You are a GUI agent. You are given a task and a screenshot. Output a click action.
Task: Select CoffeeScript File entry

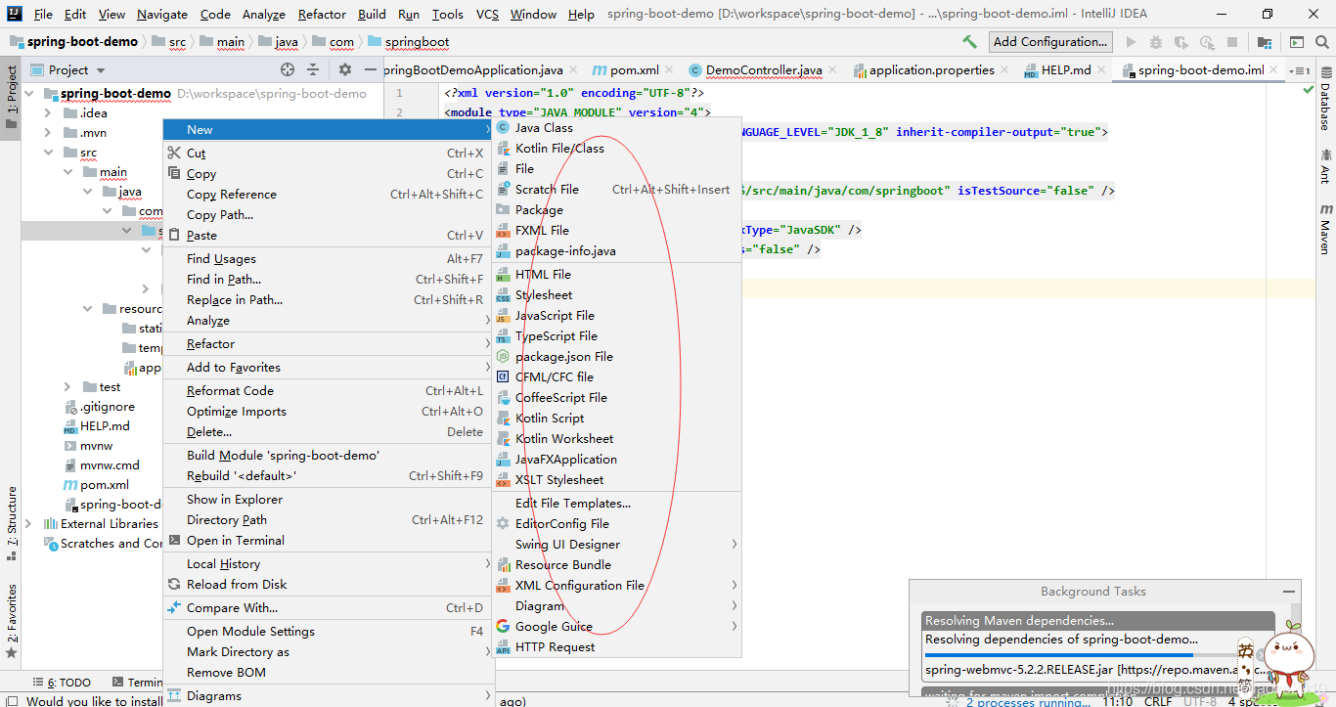pos(616,398)
